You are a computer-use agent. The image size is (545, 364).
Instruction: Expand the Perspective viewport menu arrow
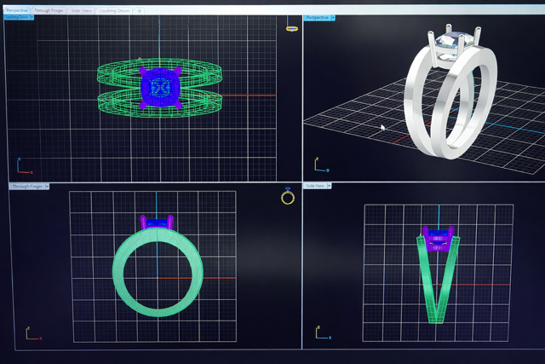tap(332, 17)
